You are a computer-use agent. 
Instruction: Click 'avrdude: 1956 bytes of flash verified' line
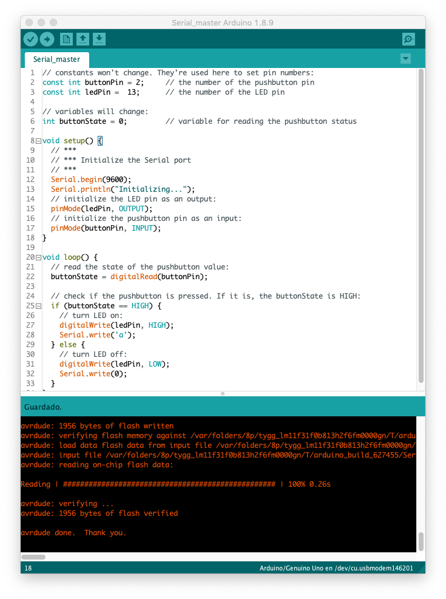click(x=100, y=513)
